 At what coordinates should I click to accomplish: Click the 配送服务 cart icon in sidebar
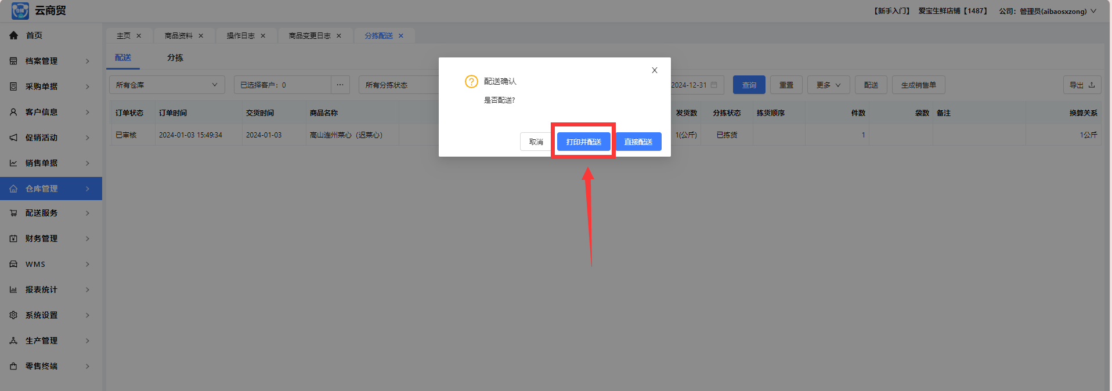pyautogui.click(x=13, y=213)
